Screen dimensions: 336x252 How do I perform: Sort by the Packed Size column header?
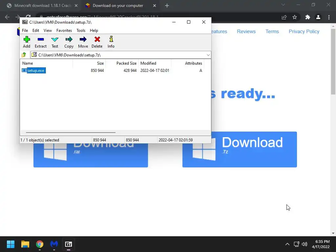click(122, 63)
